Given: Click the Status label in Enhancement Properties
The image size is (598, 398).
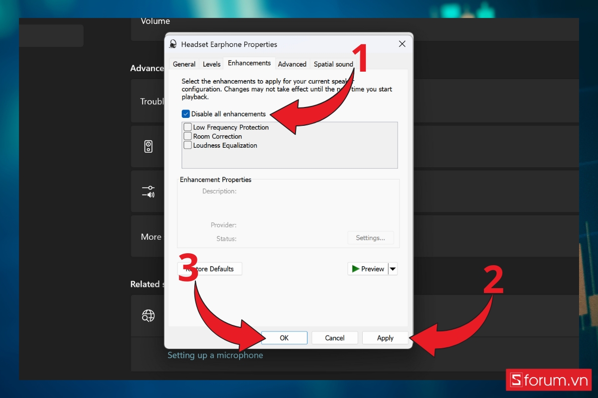Looking at the screenshot, I should (x=226, y=239).
